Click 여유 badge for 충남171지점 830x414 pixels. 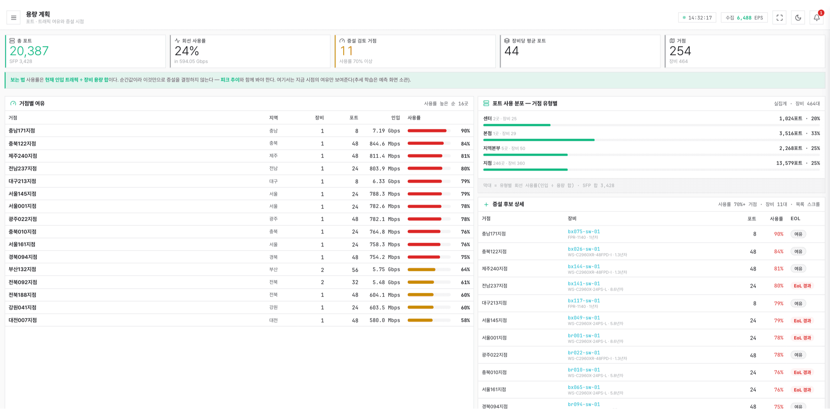tap(798, 234)
